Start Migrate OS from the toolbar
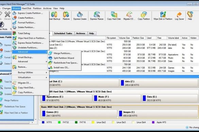This screenshot has width=199, height=132. [x=129, y=16]
